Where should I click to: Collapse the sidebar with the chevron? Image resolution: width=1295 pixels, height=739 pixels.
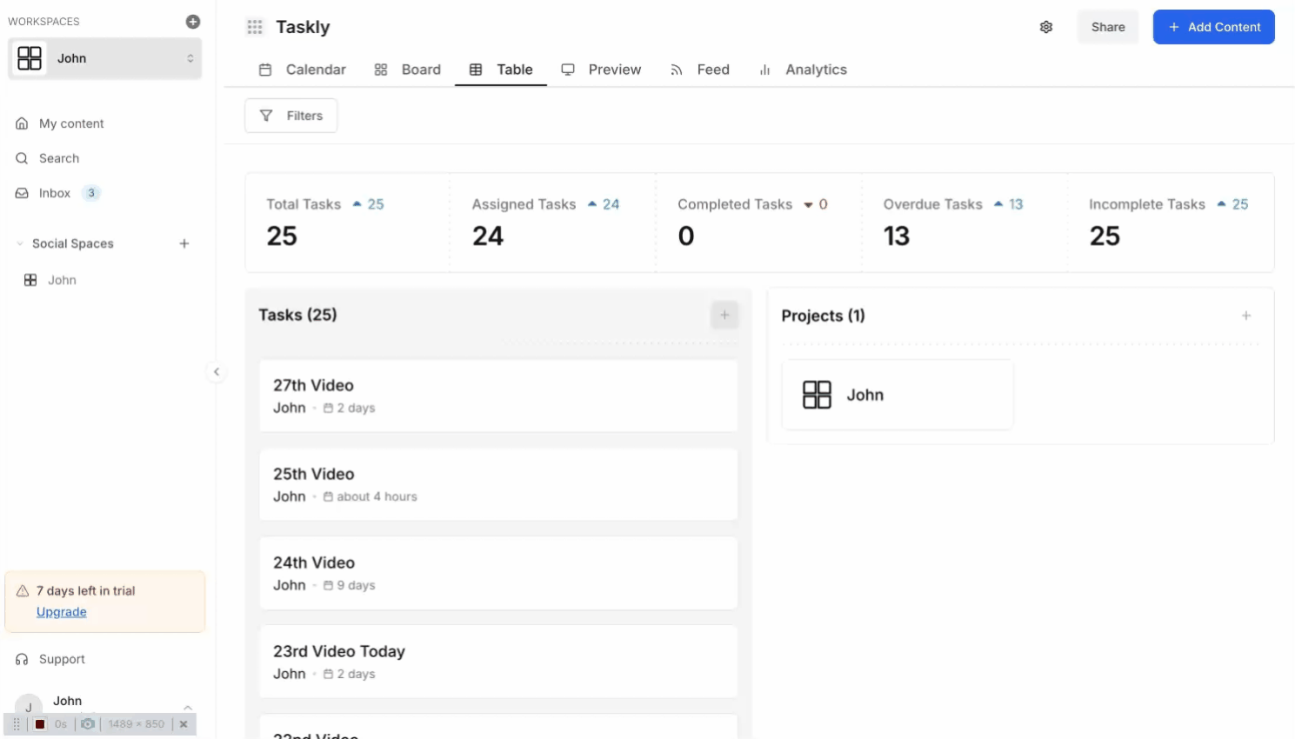point(217,372)
